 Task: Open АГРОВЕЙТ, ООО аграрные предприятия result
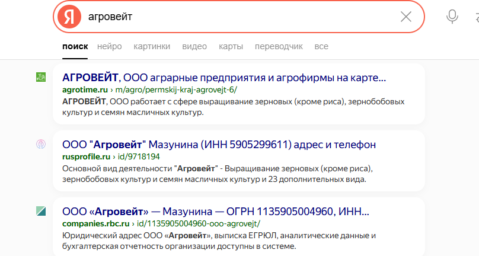click(x=224, y=78)
